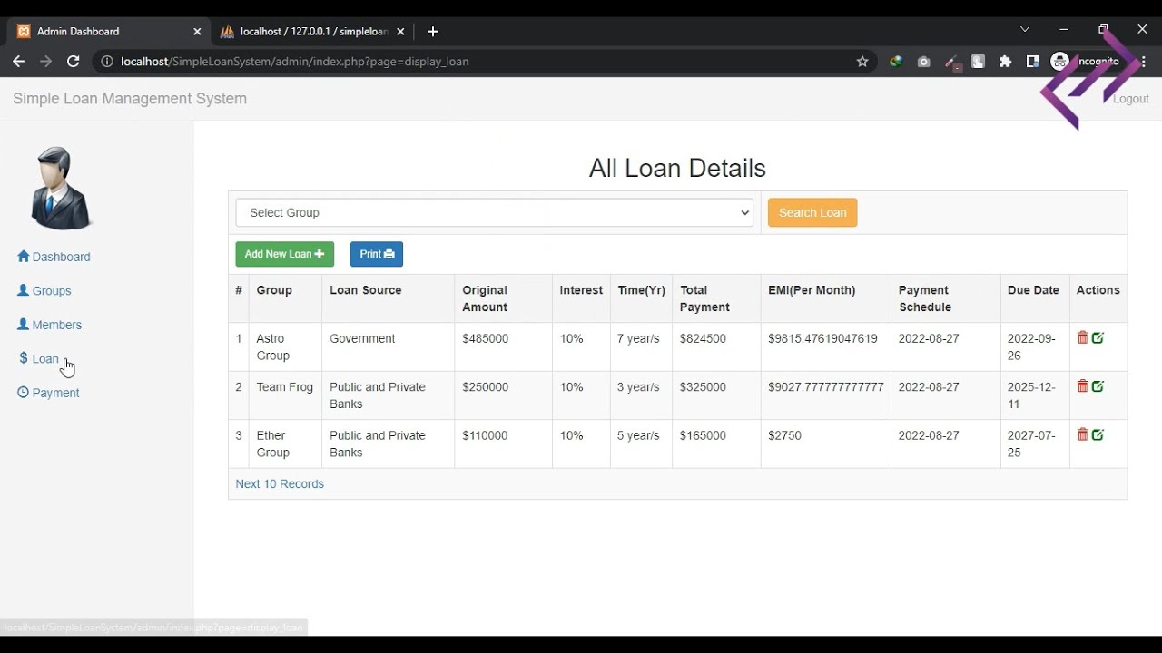Image resolution: width=1162 pixels, height=653 pixels.
Task: Open Payment from the sidebar
Action: (49, 393)
